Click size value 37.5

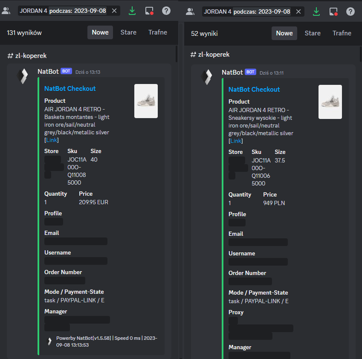(280, 161)
